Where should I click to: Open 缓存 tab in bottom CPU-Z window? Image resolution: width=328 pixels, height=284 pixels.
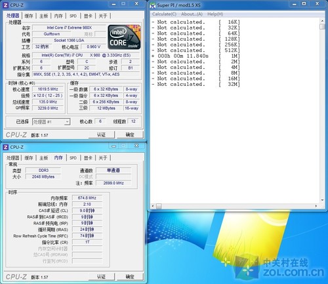click(x=29, y=158)
